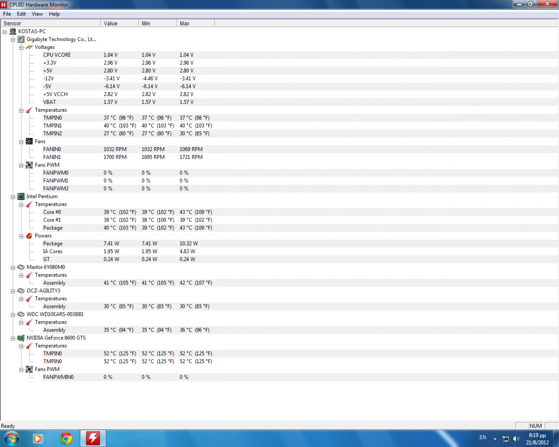The width and height of the screenshot is (559, 447).
Task: Click the KOSTAS-PC computer icon
Action: [12, 31]
